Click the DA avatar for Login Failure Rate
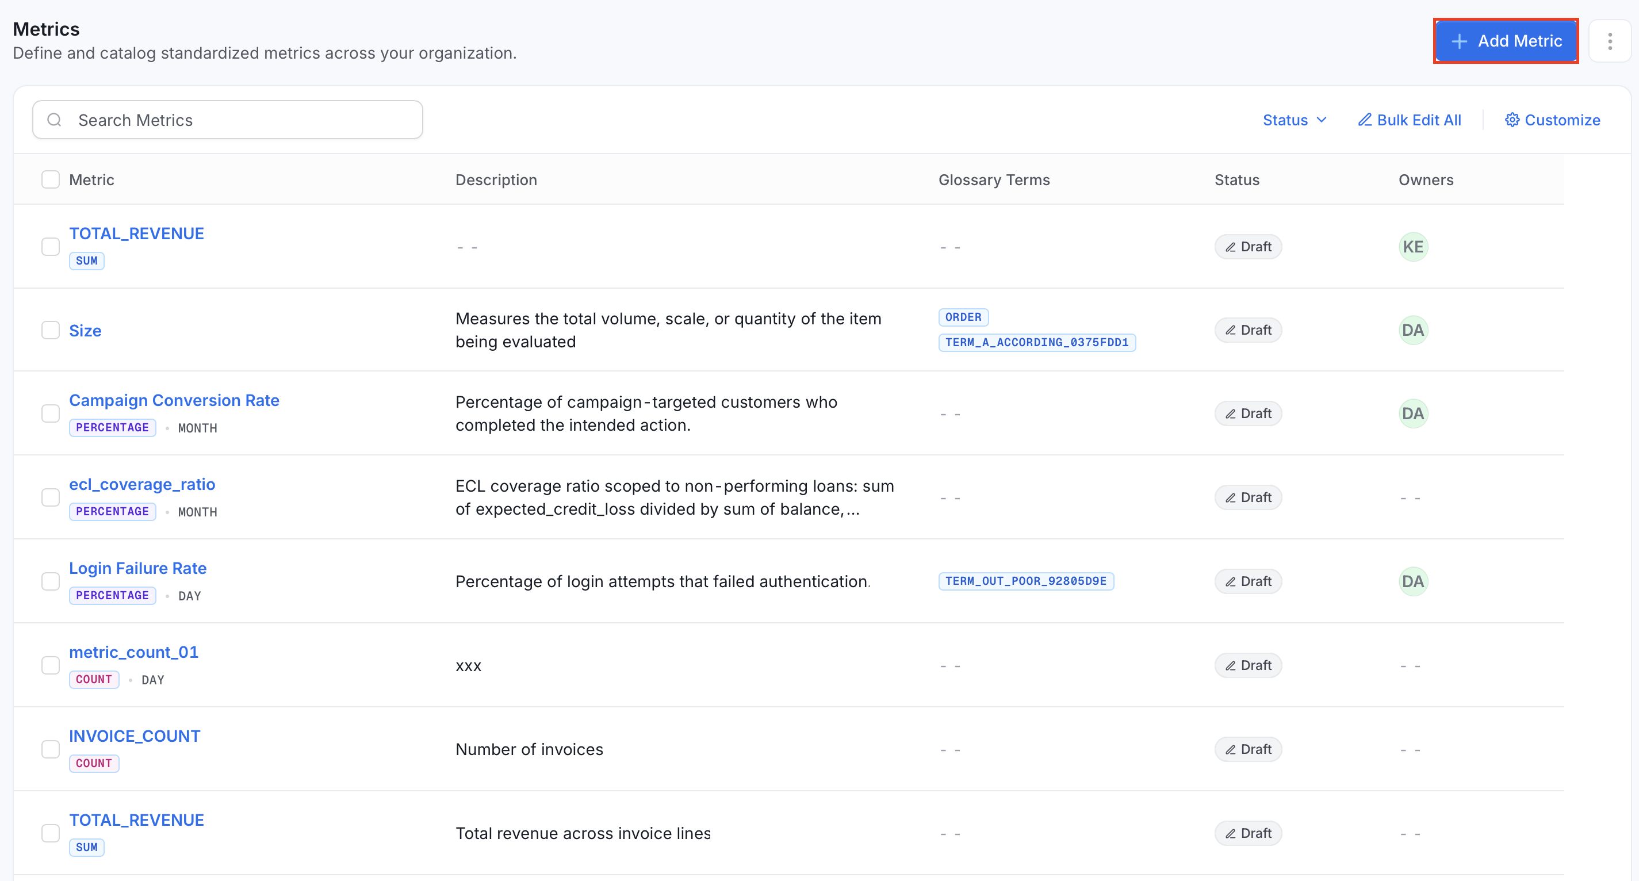The width and height of the screenshot is (1639, 881). (1413, 581)
